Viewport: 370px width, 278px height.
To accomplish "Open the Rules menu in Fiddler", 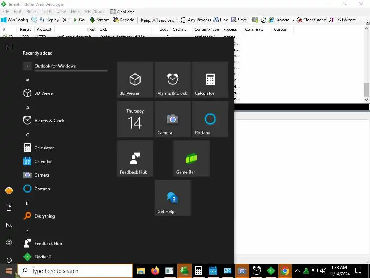I will pyautogui.click(x=31, y=12).
